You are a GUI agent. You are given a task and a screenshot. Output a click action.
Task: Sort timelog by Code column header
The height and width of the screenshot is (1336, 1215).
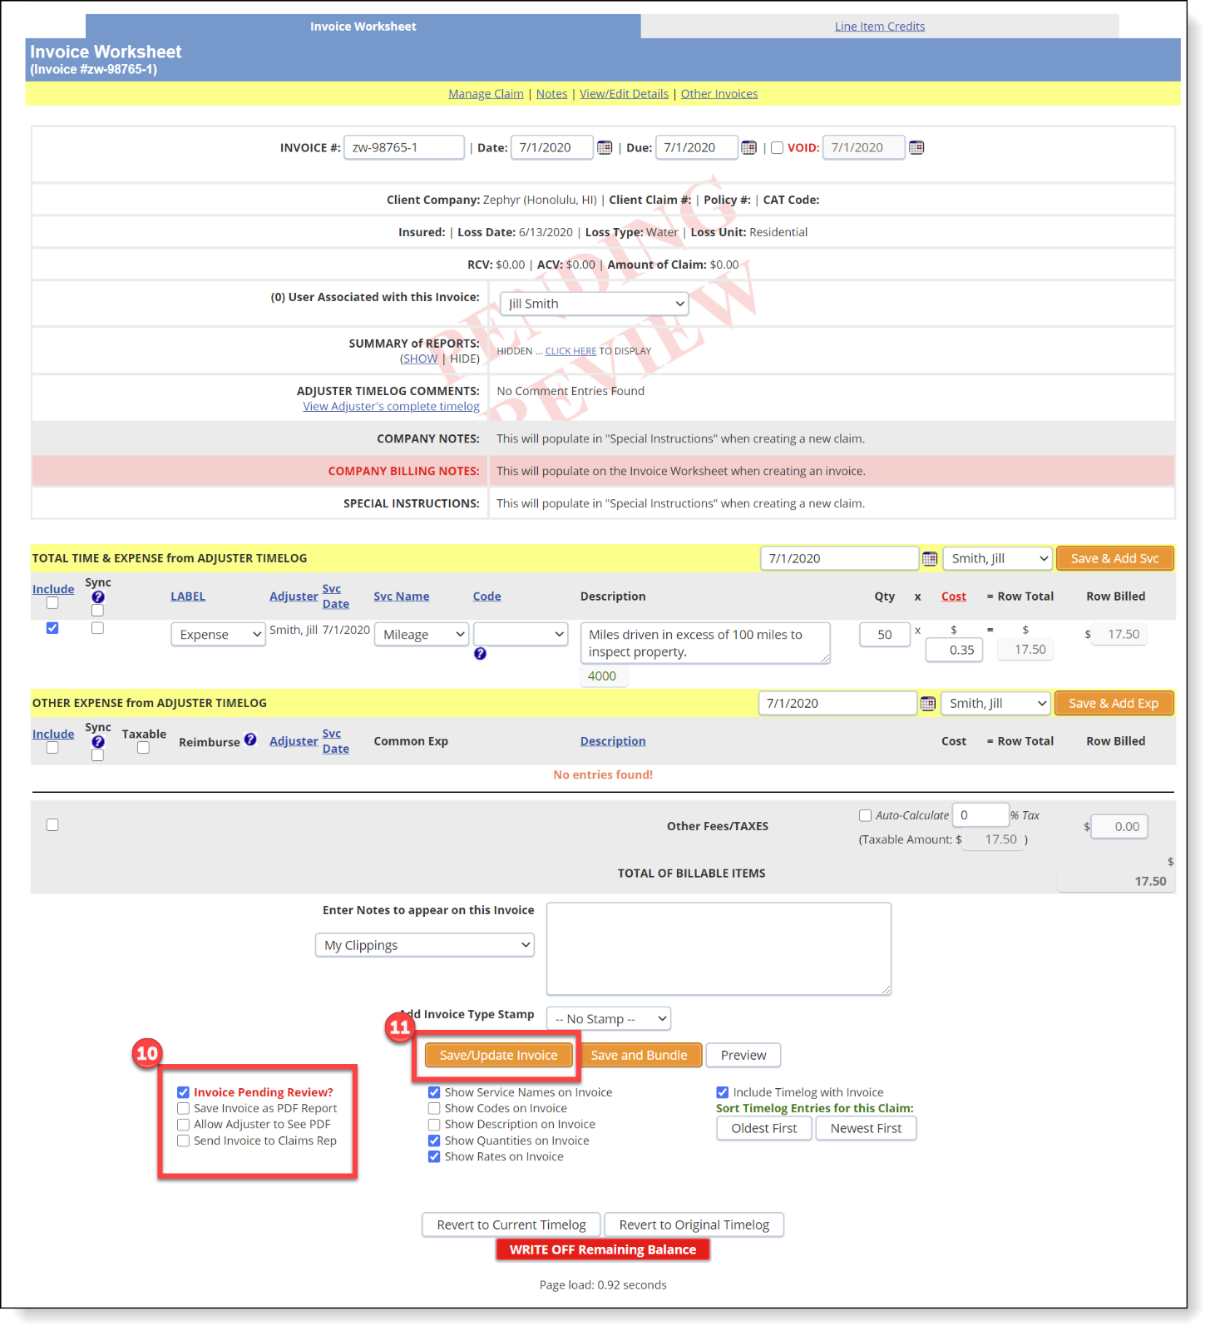(x=487, y=596)
